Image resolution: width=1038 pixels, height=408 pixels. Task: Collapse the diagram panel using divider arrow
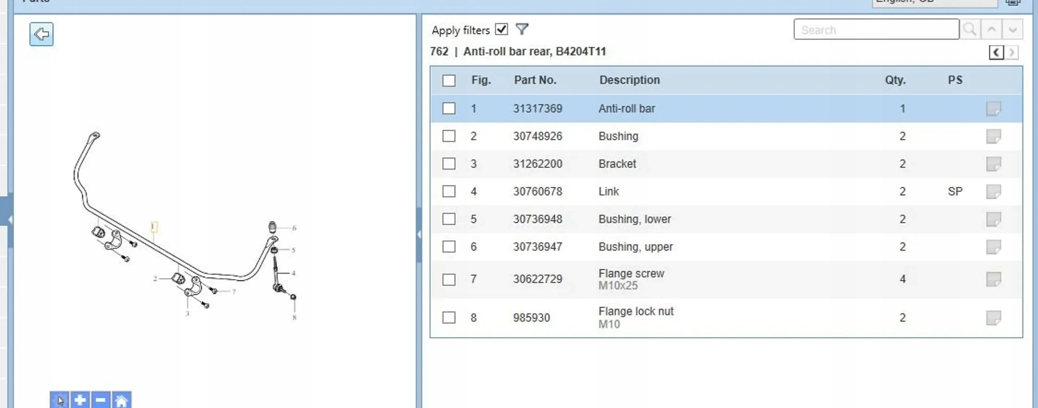pos(419,235)
